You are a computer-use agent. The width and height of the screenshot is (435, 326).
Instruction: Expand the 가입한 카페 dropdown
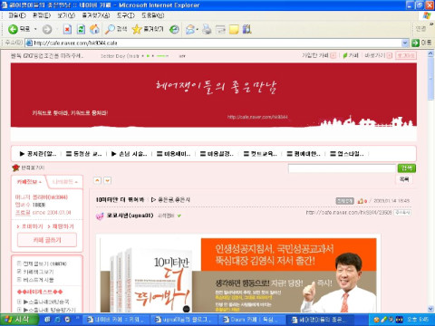click(x=333, y=55)
